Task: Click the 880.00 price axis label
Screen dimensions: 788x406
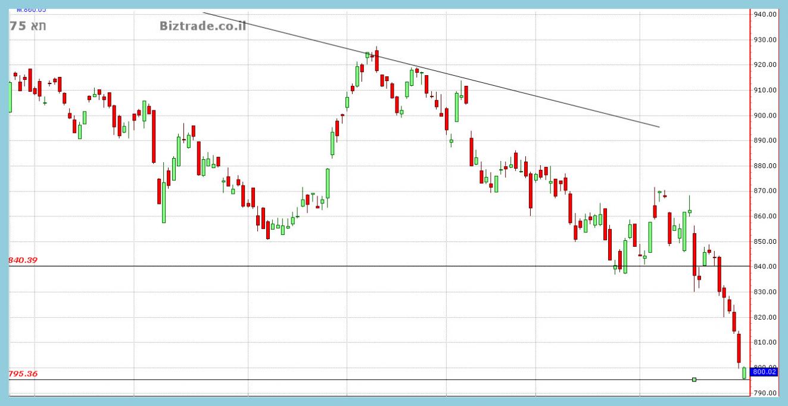Action: 765,166
